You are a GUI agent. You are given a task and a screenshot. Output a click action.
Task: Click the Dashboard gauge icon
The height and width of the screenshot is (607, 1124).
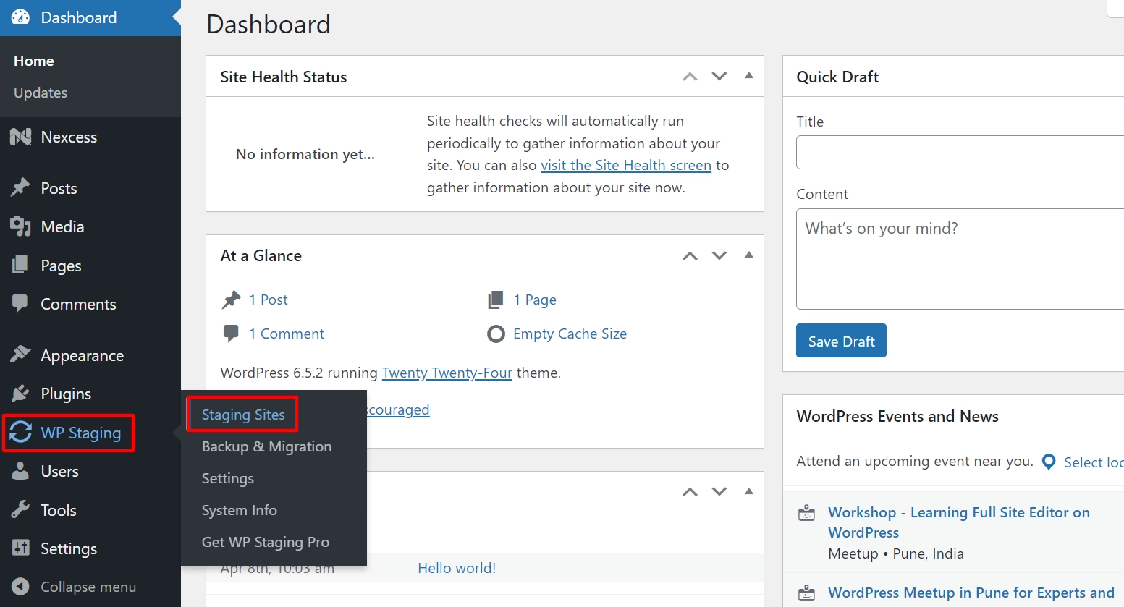[20, 17]
